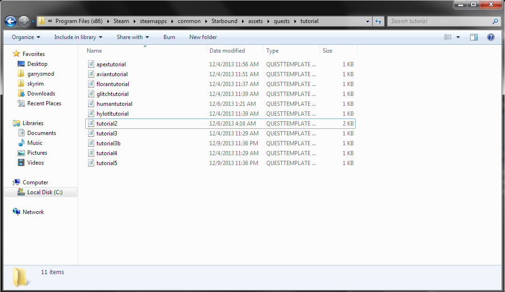The width and height of the screenshot is (505, 292).
Task: Open the address bar history dropdown
Action: coord(367,21)
